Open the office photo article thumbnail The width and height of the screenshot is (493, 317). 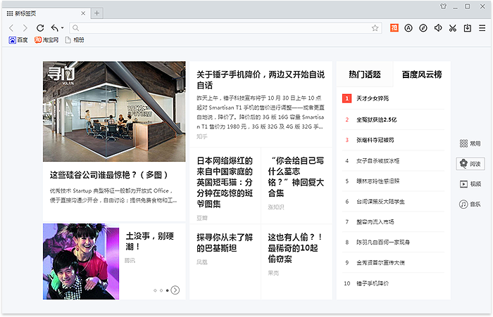tap(114, 112)
